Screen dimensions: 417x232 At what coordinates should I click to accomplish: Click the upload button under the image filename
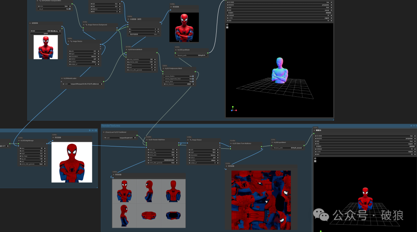46,34
